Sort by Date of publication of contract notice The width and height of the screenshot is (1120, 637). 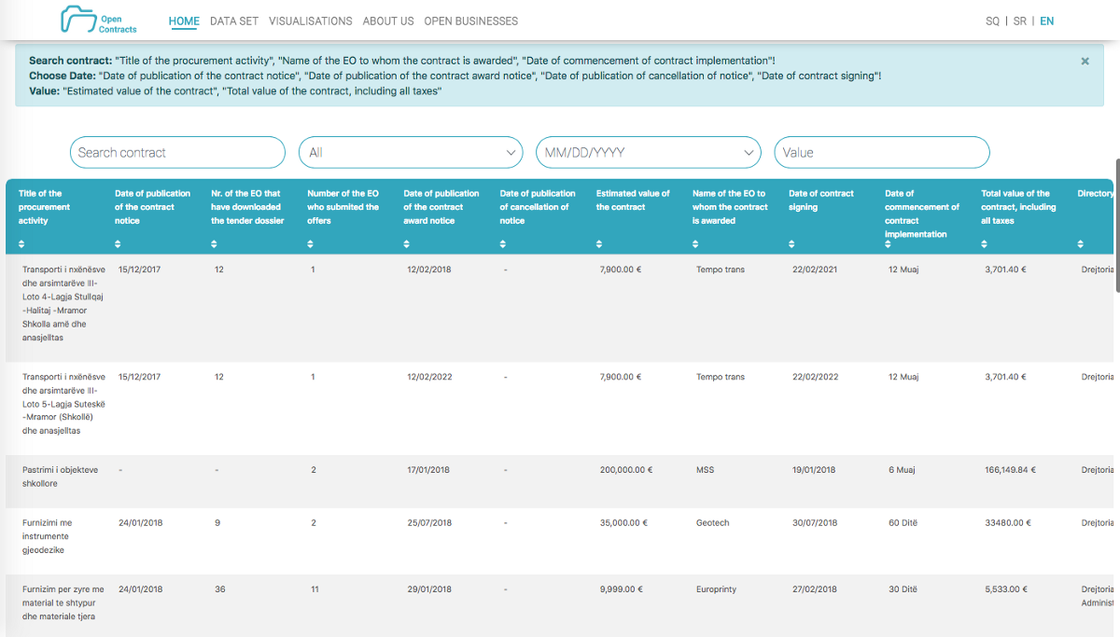119,244
